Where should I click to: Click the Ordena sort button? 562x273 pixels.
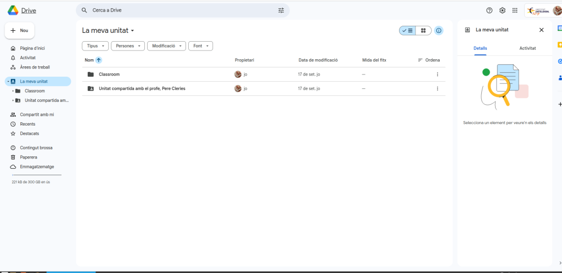point(429,60)
